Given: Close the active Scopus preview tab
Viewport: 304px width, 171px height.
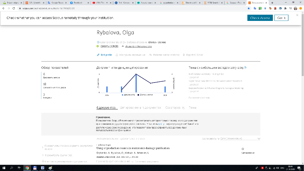Looking at the screenshot, I should click(x=266, y=3).
